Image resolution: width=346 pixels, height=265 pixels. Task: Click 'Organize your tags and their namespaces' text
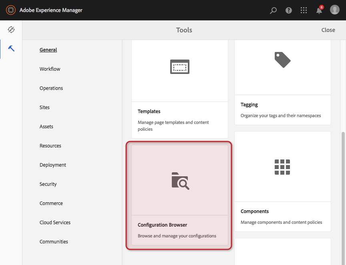pos(281,116)
